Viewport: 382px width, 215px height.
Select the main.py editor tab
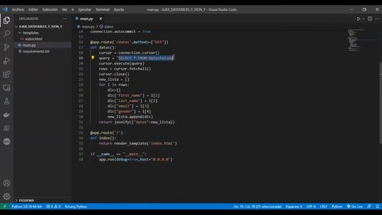click(x=87, y=19)
